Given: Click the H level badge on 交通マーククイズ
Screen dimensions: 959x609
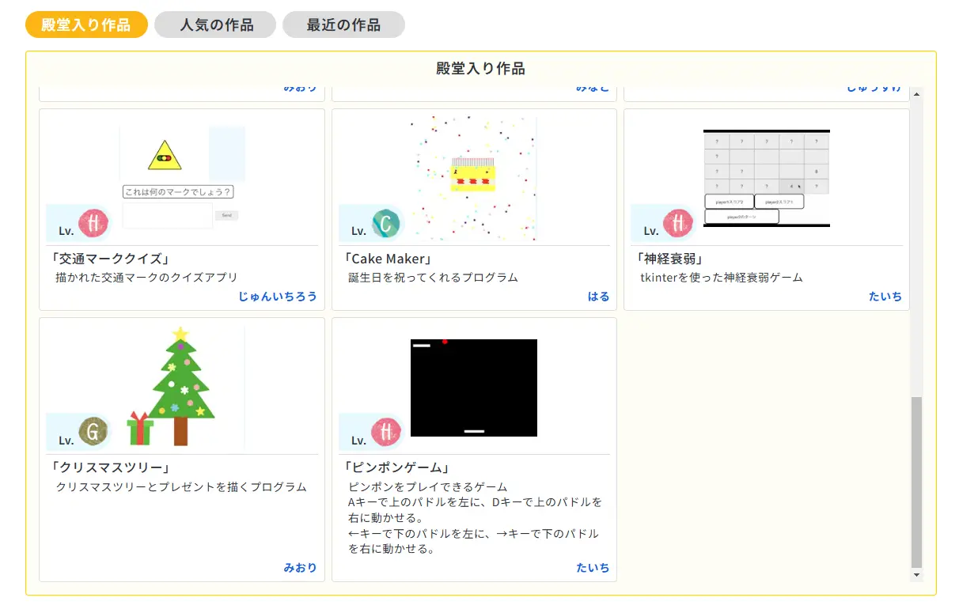Looking at the screenshot, I should (x=93, y=224).
